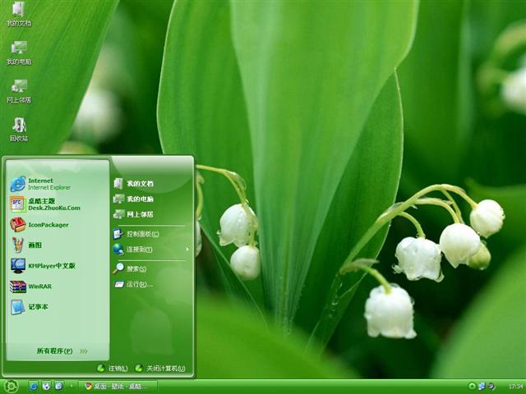The image size is (526, 394).
Task: Click the 桌酷主题 icon in start menu
Action: pyautogui.click(x=17, y=204)
